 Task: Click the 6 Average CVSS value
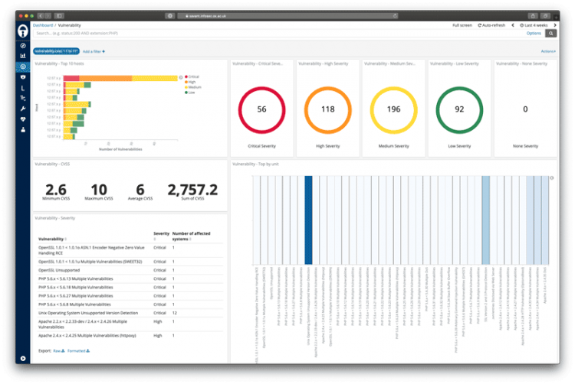(140, 190)
